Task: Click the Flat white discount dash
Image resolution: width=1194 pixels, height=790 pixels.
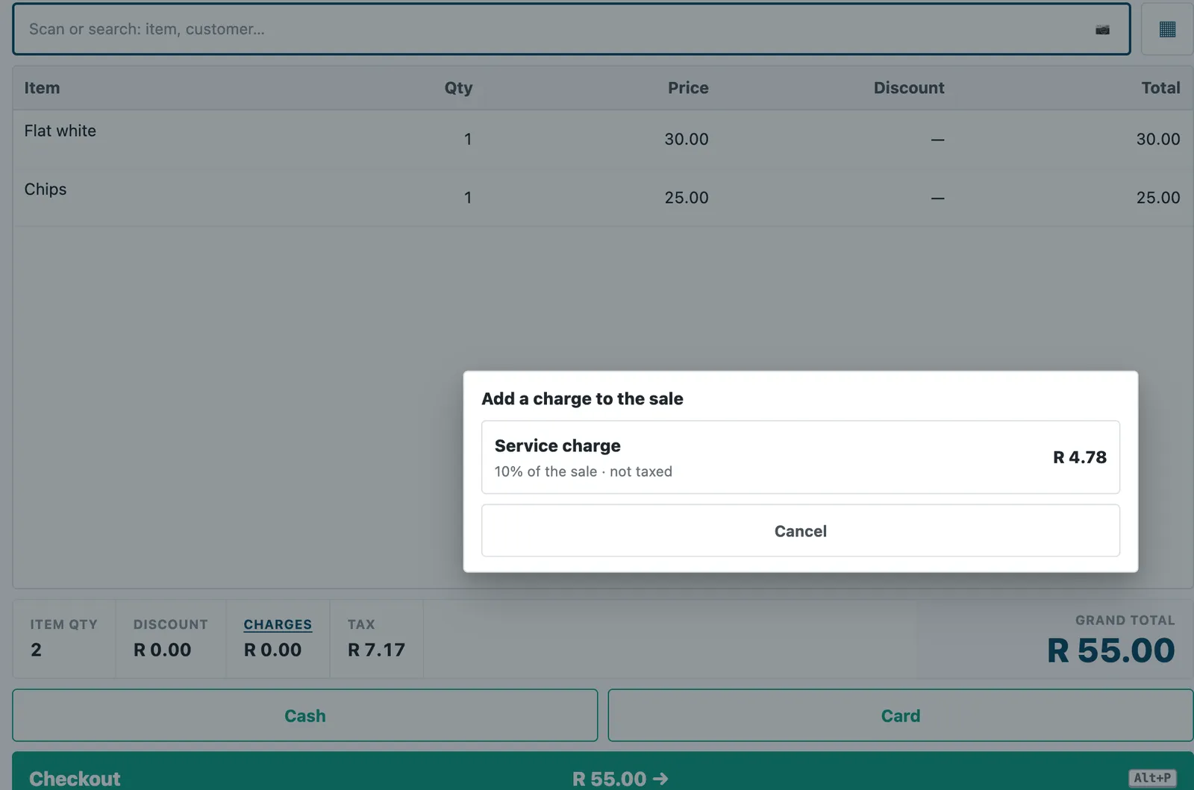Action: click(x=937, y=139)
